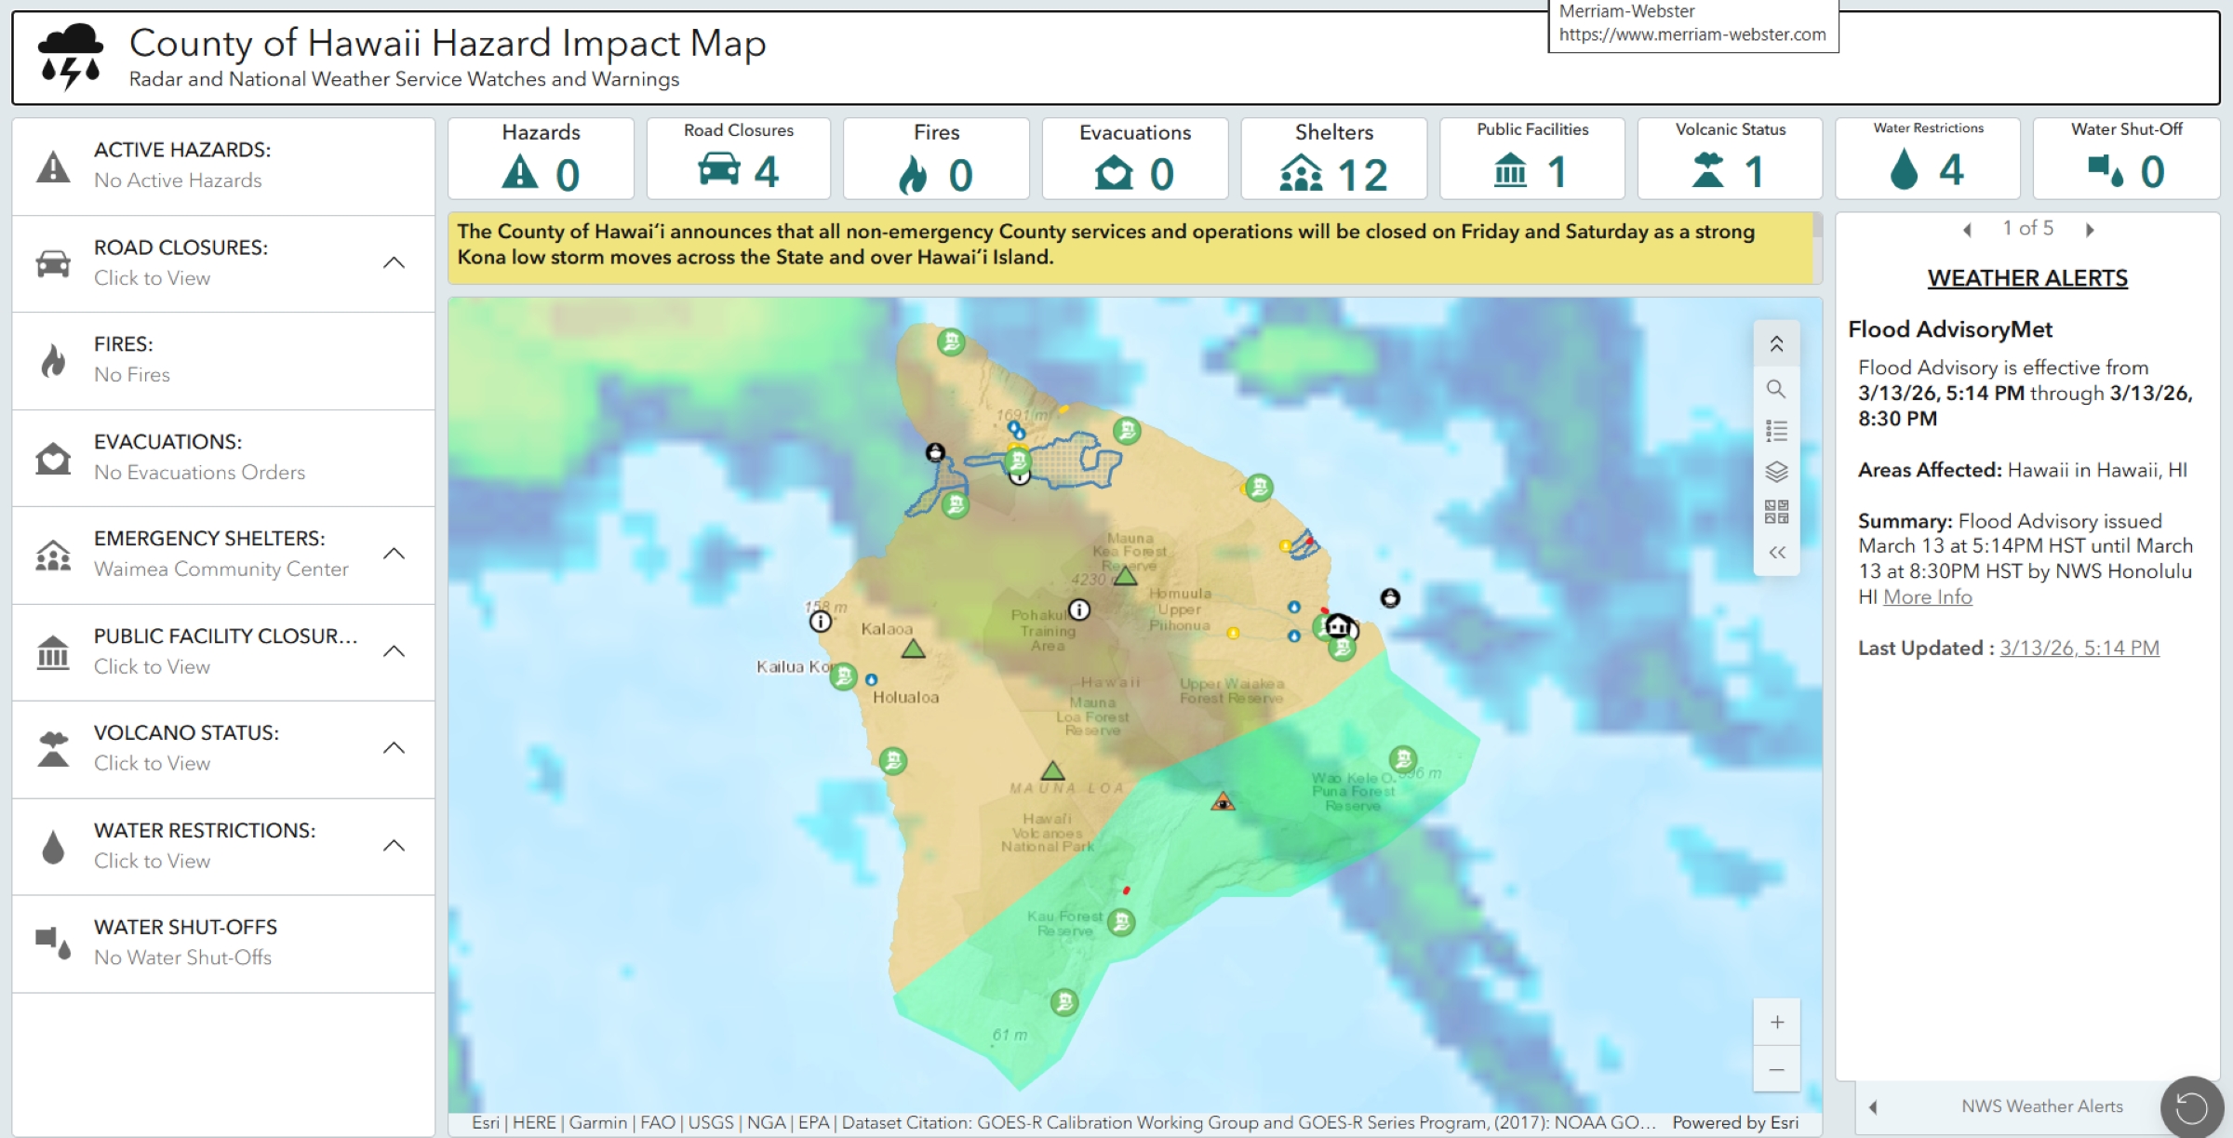Open the map layers stack icon

tap(1775, 472)
